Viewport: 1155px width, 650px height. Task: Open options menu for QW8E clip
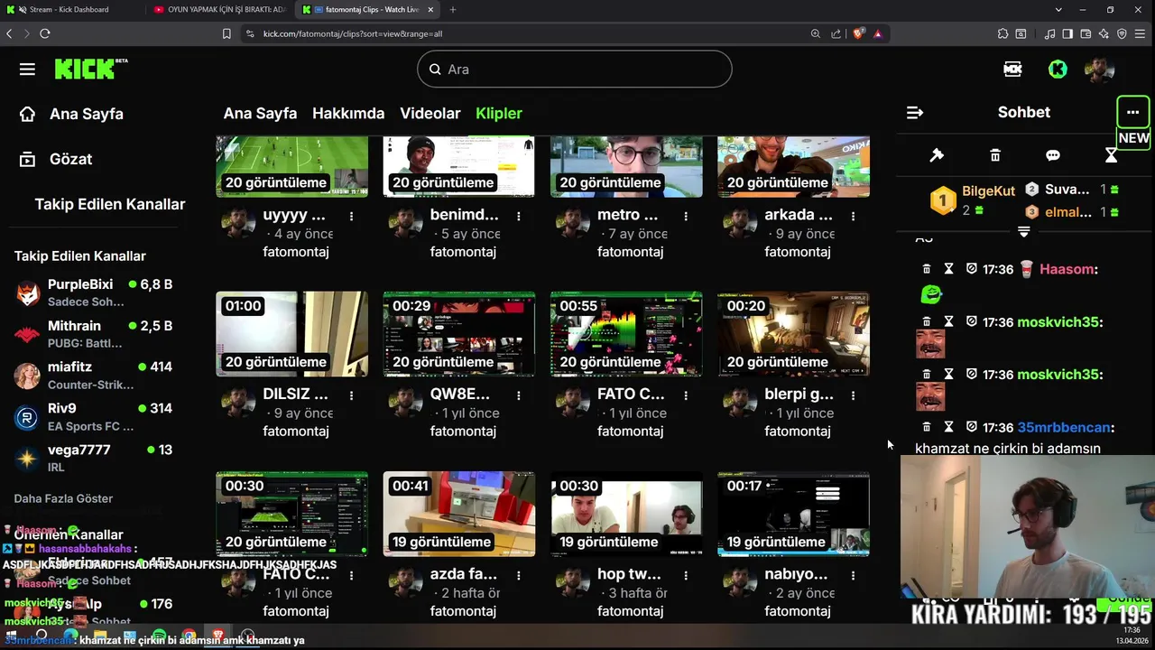tap(518, 395)
